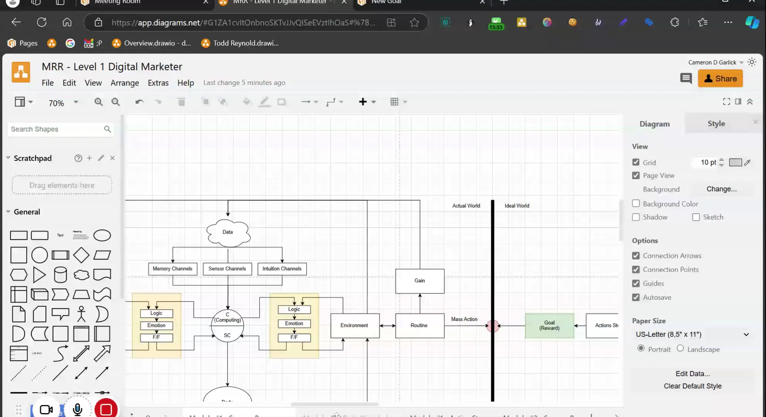Toggle the Guides checkbox

636,283
